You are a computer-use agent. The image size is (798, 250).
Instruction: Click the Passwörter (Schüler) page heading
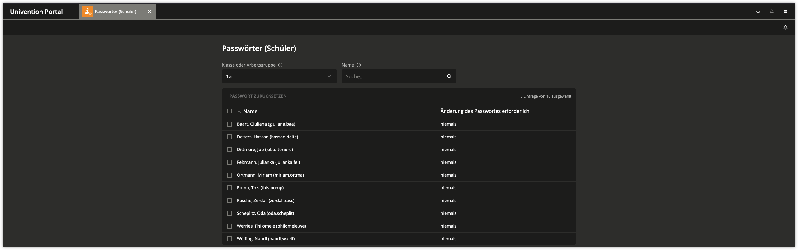click(259, 48)
